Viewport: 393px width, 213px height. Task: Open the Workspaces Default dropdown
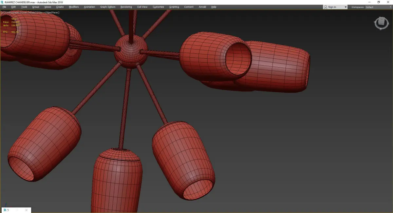378,7
